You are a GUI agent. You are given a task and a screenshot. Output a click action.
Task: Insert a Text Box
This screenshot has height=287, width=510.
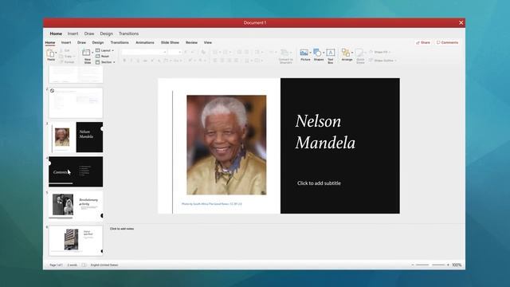[331, 56]
